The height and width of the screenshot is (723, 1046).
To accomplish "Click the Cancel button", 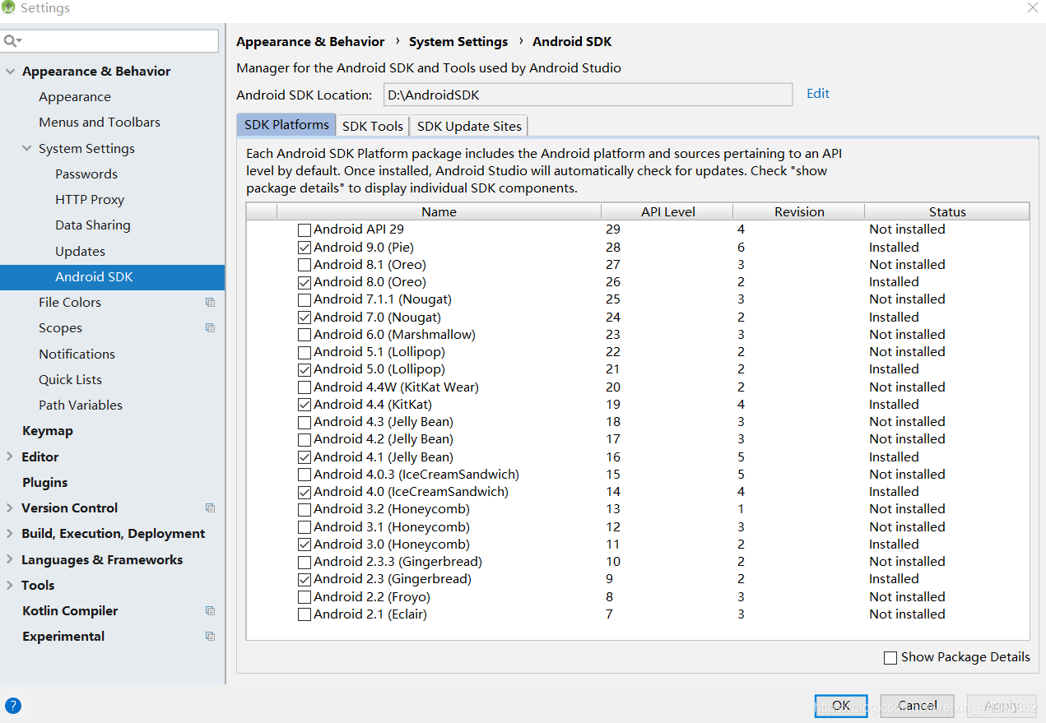I will pos(918,706).
